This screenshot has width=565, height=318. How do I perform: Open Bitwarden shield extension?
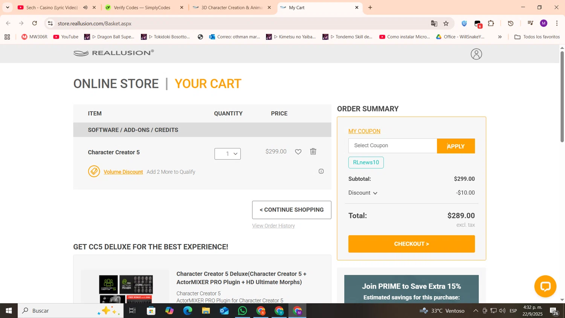[464, 23]
